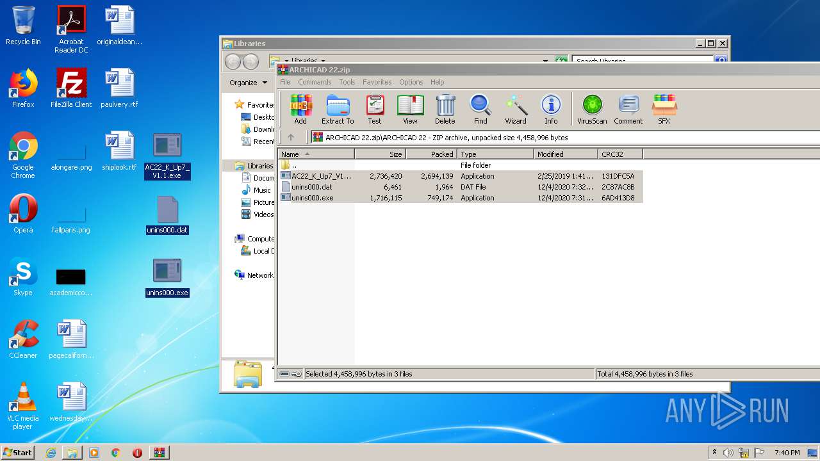Click the WinRAR taskbar button

pos(159,453)
